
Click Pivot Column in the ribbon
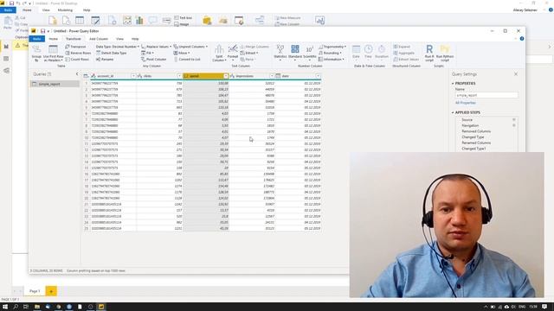coord(154,60)
